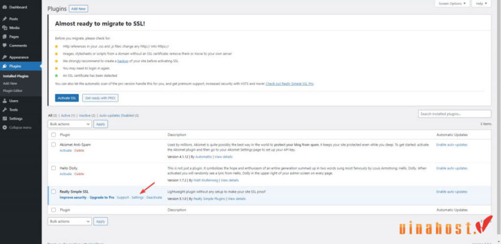The image size is (501, 244).
Task: Click the Appearance brush icon
Action: click(x=4, y=57)
